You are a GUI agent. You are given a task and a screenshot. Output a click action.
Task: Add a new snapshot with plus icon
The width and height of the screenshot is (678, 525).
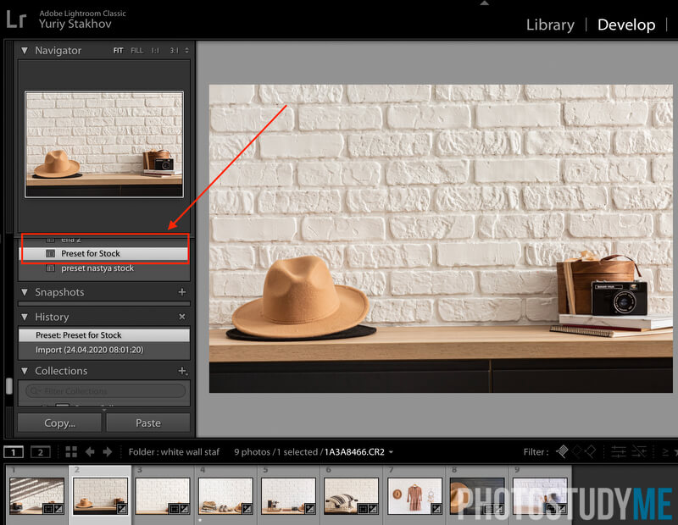point(182,292)
